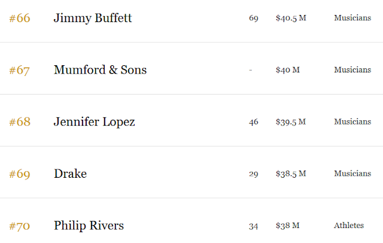Click the $40.5 M earnings value
383x243 pixels.
pyautogui.click(x=291, y=18)
